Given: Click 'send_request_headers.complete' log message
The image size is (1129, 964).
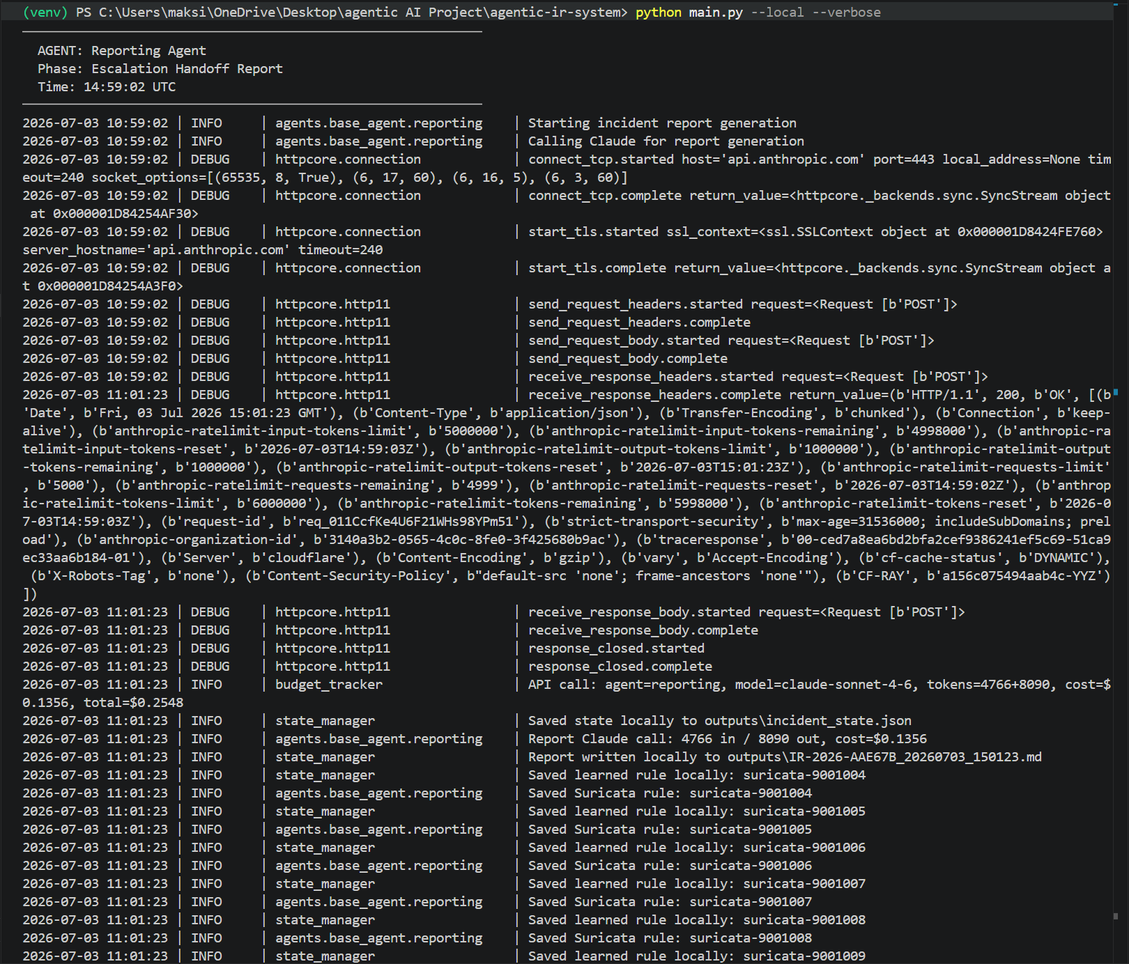Looking at the screenshot, I should [x=639, y=322].
